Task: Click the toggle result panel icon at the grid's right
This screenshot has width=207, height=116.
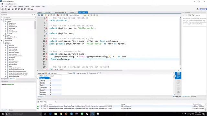Action: click(173, 73)
